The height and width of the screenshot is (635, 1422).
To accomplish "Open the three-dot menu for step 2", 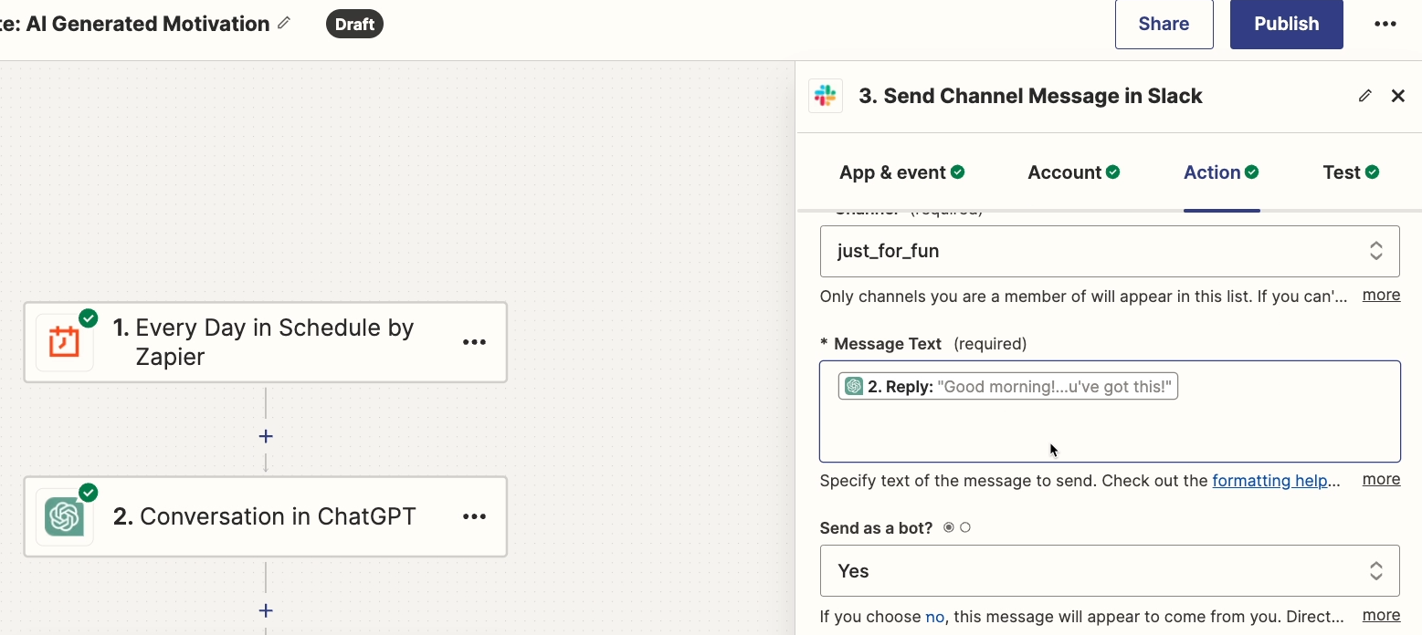I will 474,517.
